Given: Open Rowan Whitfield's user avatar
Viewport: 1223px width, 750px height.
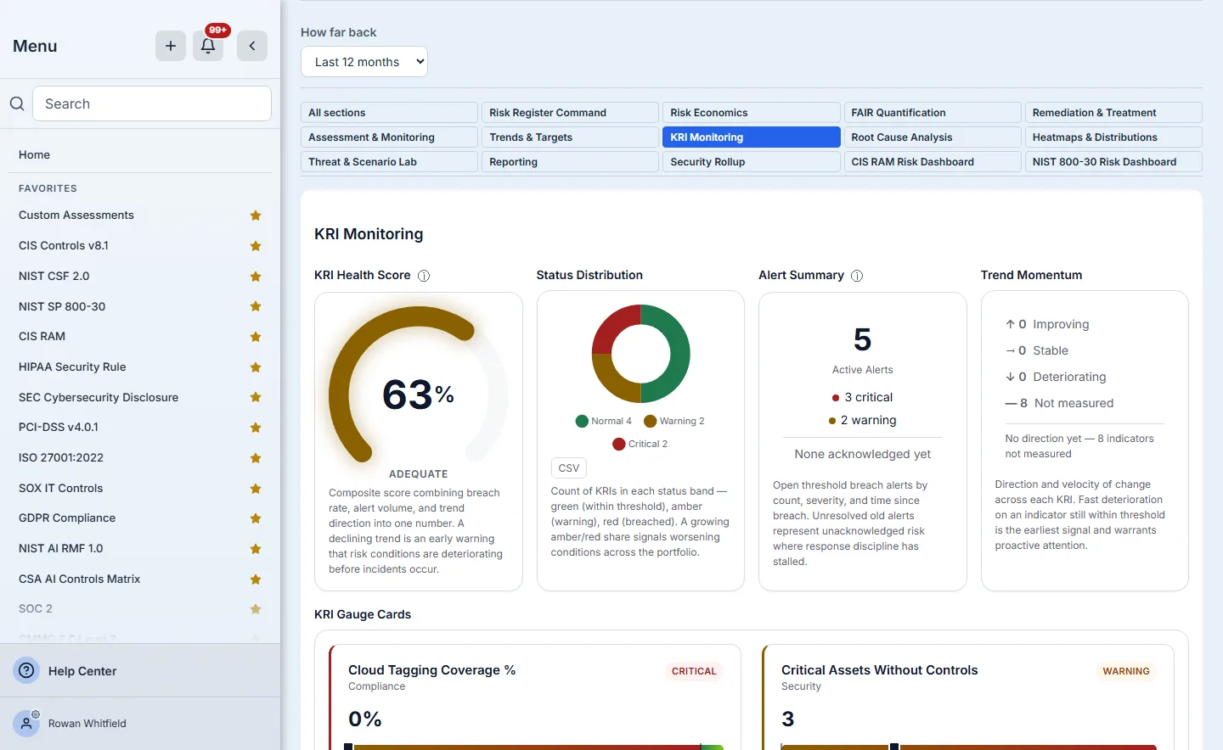Looking at the screenshot, I should click(x=27, y=724).
